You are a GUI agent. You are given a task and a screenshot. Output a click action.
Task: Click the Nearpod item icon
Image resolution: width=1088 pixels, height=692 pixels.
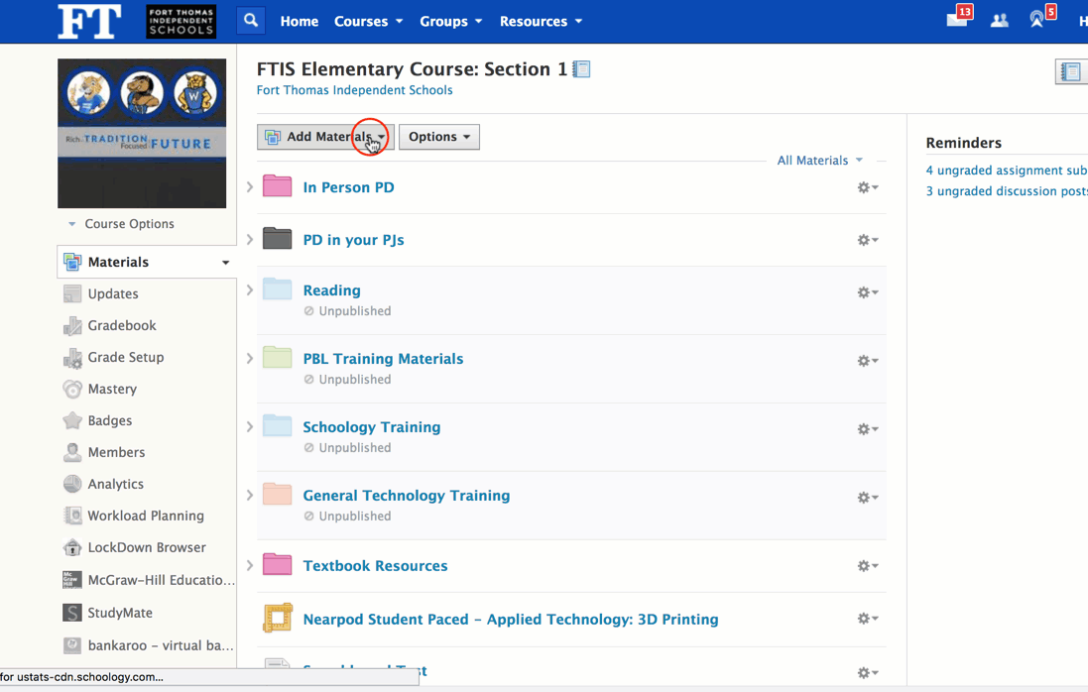(x=277, y=618)
